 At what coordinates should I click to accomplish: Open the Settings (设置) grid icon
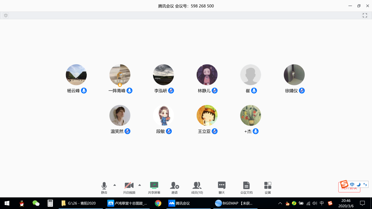268,186
